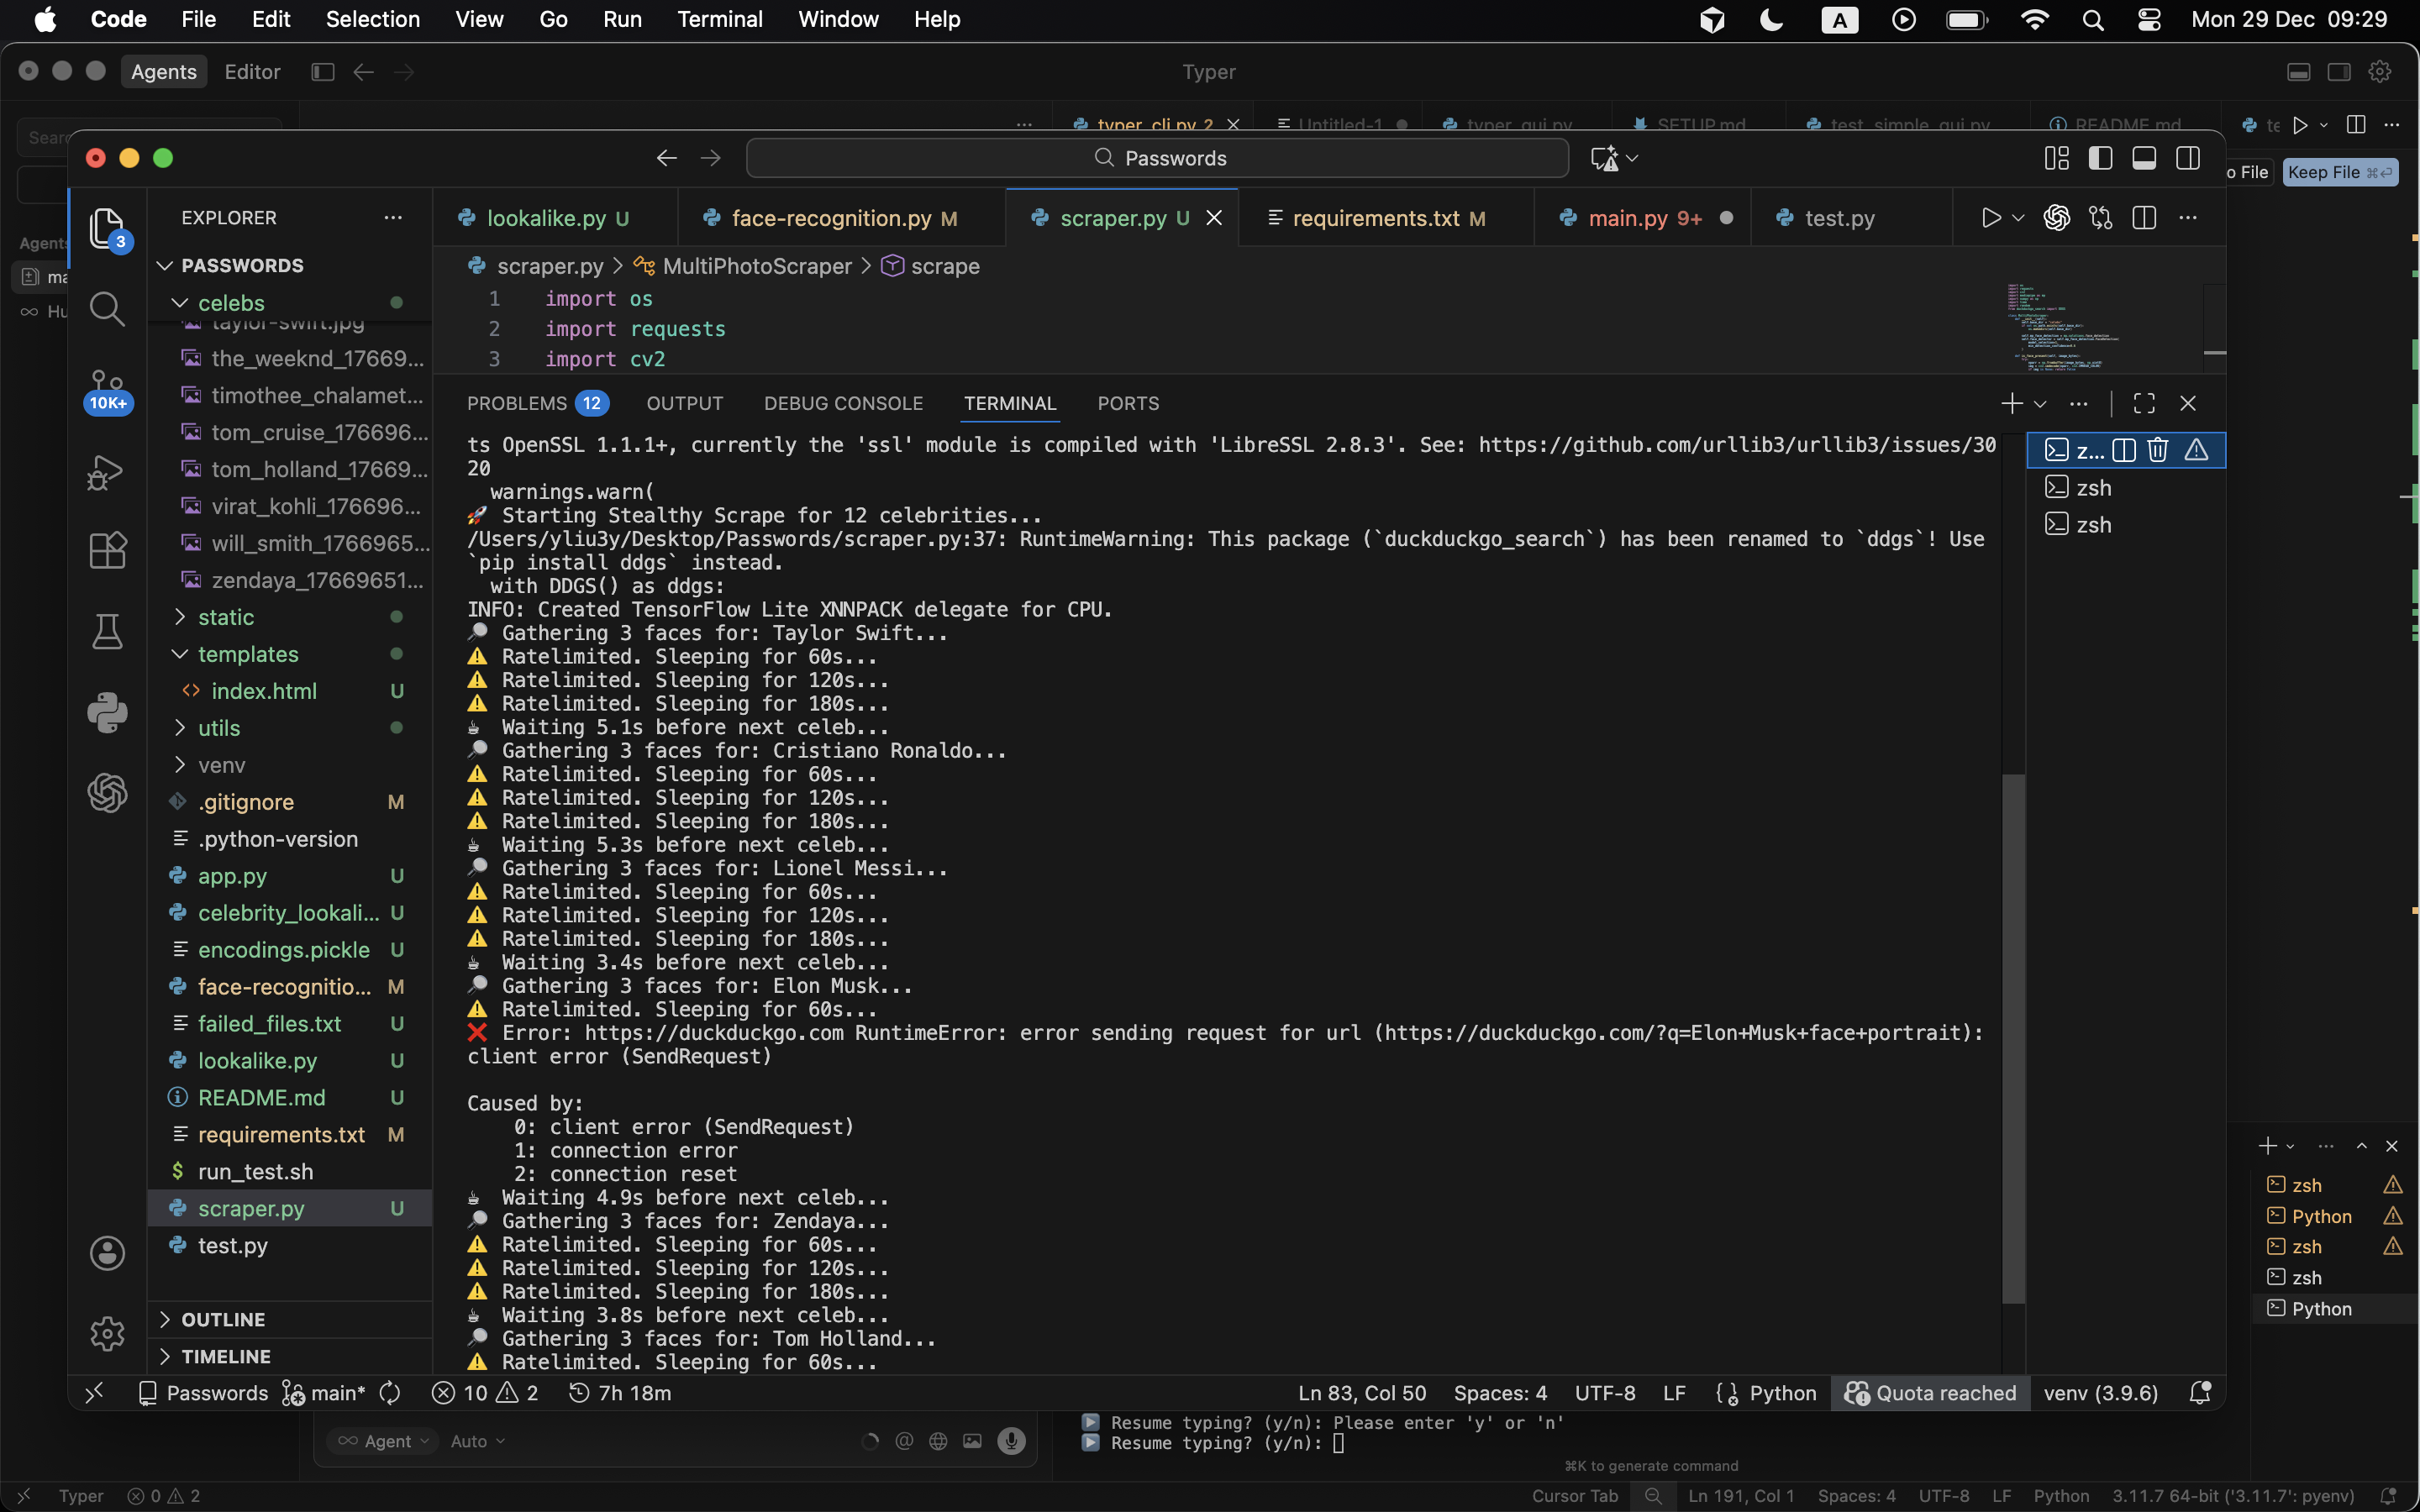The width and height of the screenshot is (2420, 1512).
Task: Open Source Control view with 10K+ badge
Action: coord(107,390)
